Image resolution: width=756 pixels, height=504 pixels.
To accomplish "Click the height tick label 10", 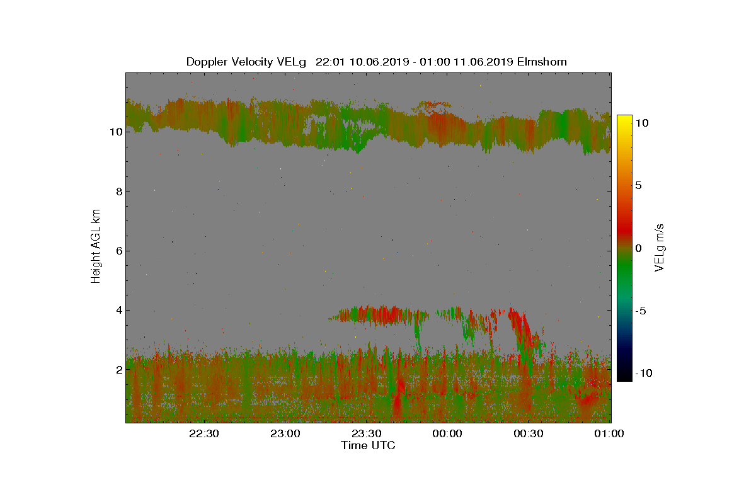I will coord(115,132).
